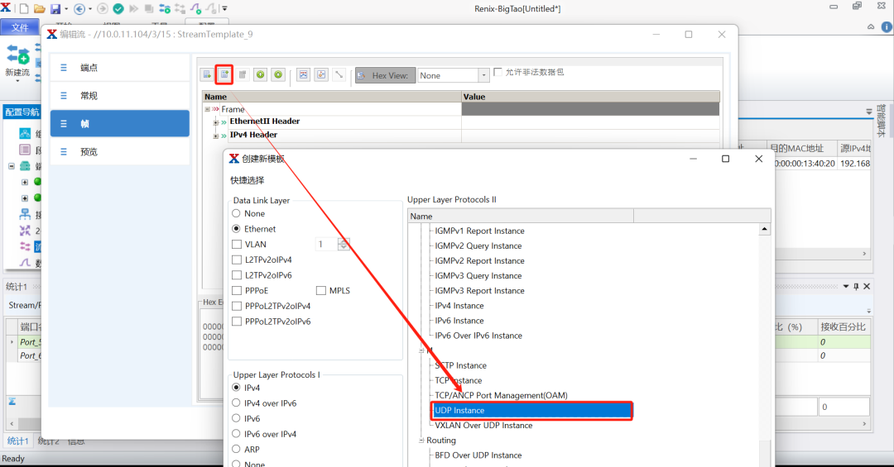Switch to the 预览 side tab

tap(89, 152)
